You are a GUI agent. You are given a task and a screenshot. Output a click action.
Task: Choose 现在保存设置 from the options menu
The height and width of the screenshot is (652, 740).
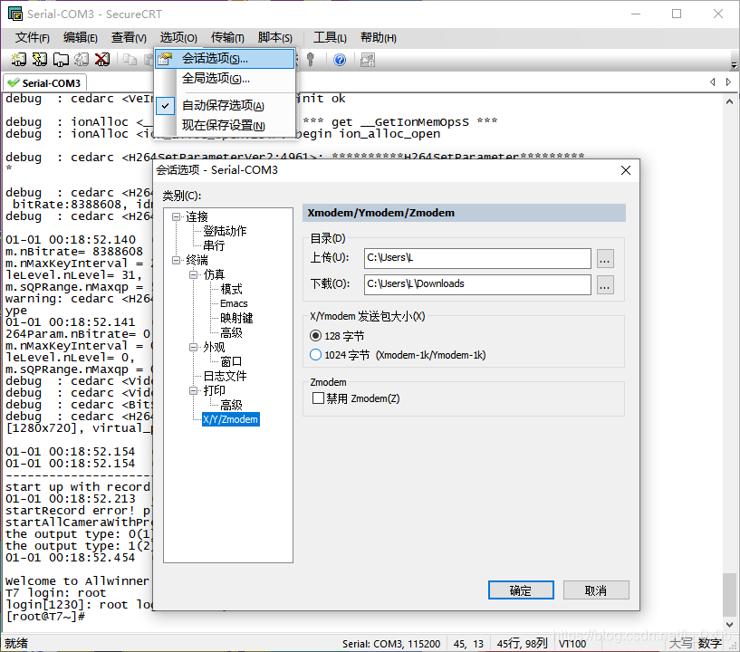pyautogui.click(x=226, y=126)
